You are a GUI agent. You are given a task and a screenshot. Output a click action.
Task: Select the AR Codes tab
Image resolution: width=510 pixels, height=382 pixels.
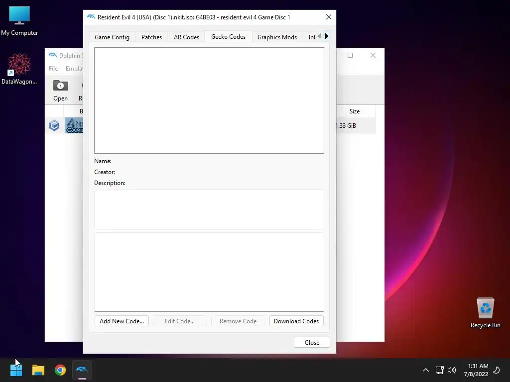(186, 37)
